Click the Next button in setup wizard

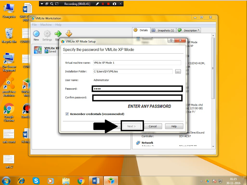coord(132,126)
